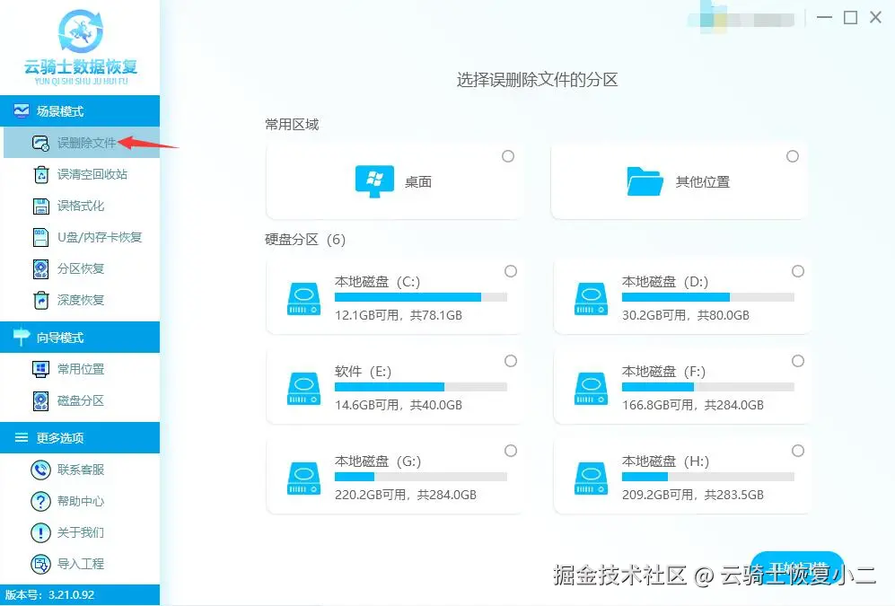The width and height of the screenshot is (895, 606).
Task: Click the 14.6GB可用，共40.0GB text
Action: 399,405
